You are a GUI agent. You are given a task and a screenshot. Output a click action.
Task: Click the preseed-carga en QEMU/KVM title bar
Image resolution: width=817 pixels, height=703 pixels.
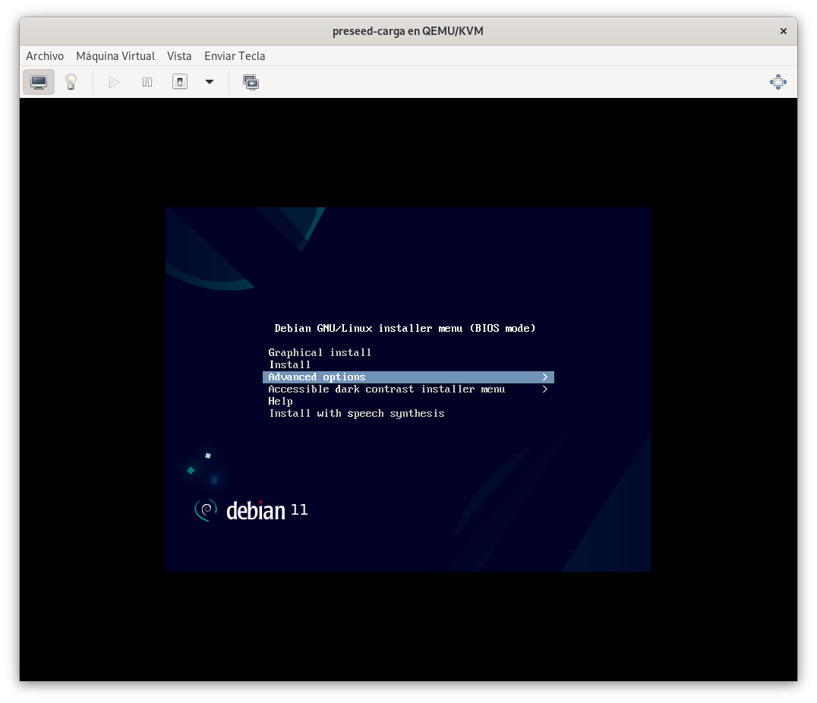pyautogui.click(x=408, y=31)
